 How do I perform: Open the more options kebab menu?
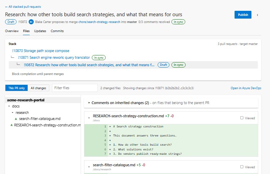coord(258,15)
